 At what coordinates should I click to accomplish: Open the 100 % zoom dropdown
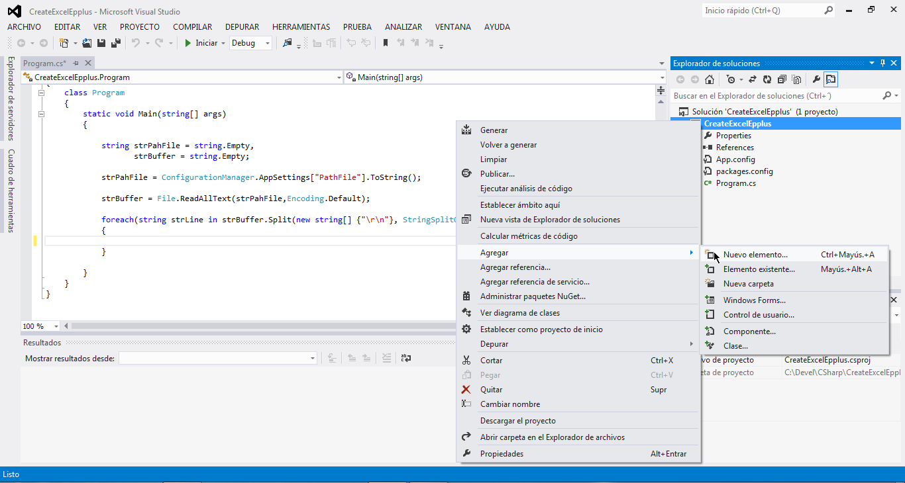tap(56, 326)
